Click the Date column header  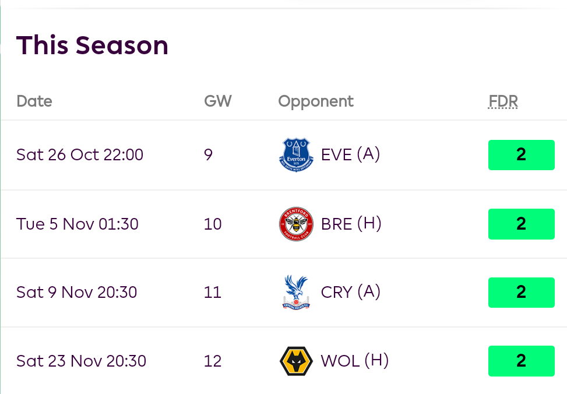click(x=34, y=101)
